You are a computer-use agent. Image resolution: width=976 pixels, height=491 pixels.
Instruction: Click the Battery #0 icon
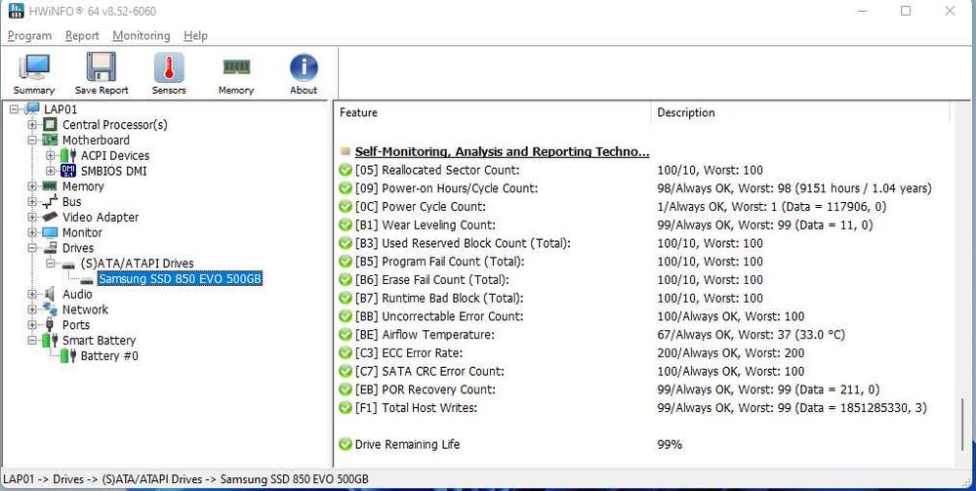(68, 356)
